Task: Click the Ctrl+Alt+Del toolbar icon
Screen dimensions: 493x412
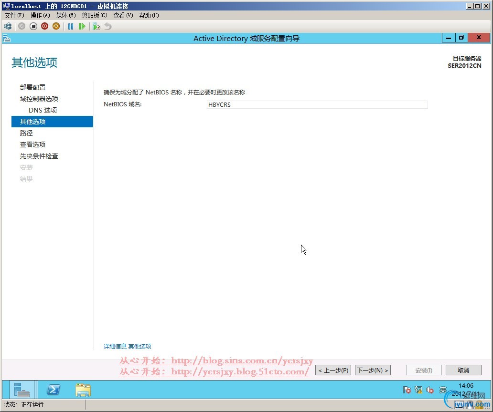Action: pos(8,26)
